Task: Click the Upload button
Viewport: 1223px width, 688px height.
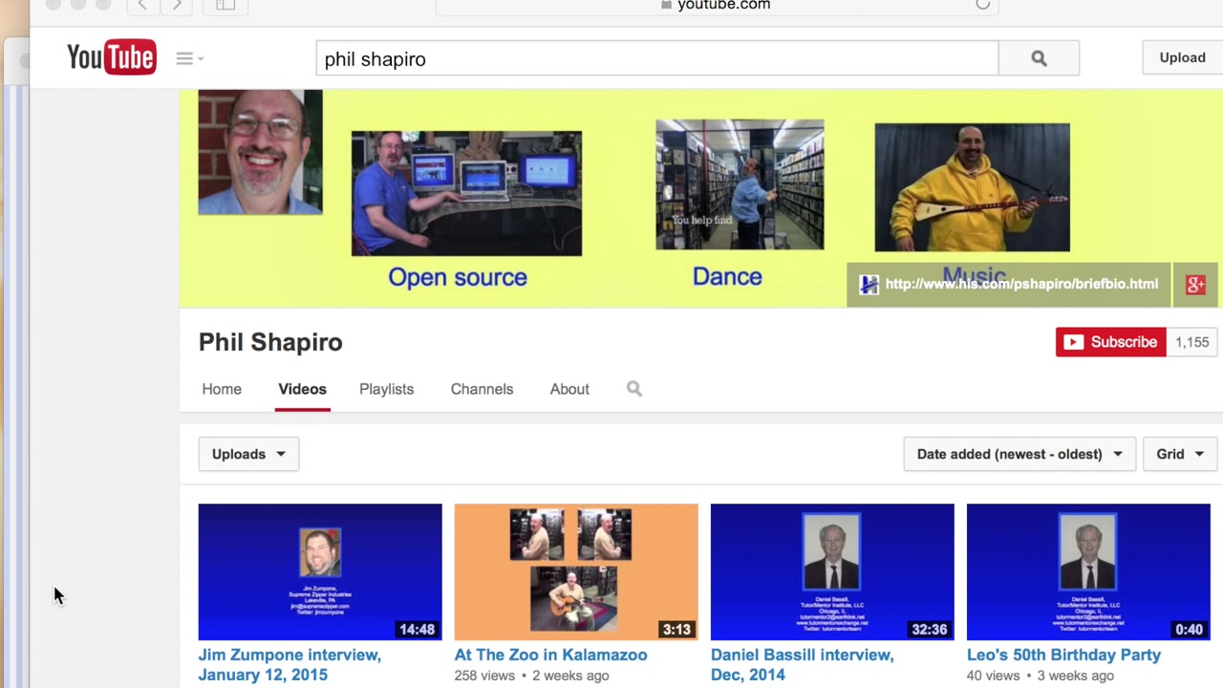Action: coord(1182,57)
